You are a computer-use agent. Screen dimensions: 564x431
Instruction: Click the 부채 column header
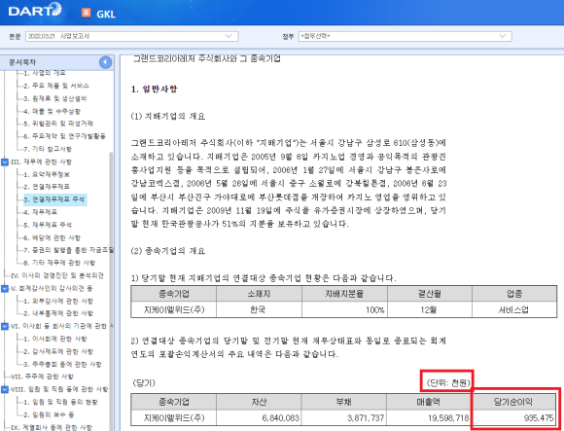[x=344, y=402]
